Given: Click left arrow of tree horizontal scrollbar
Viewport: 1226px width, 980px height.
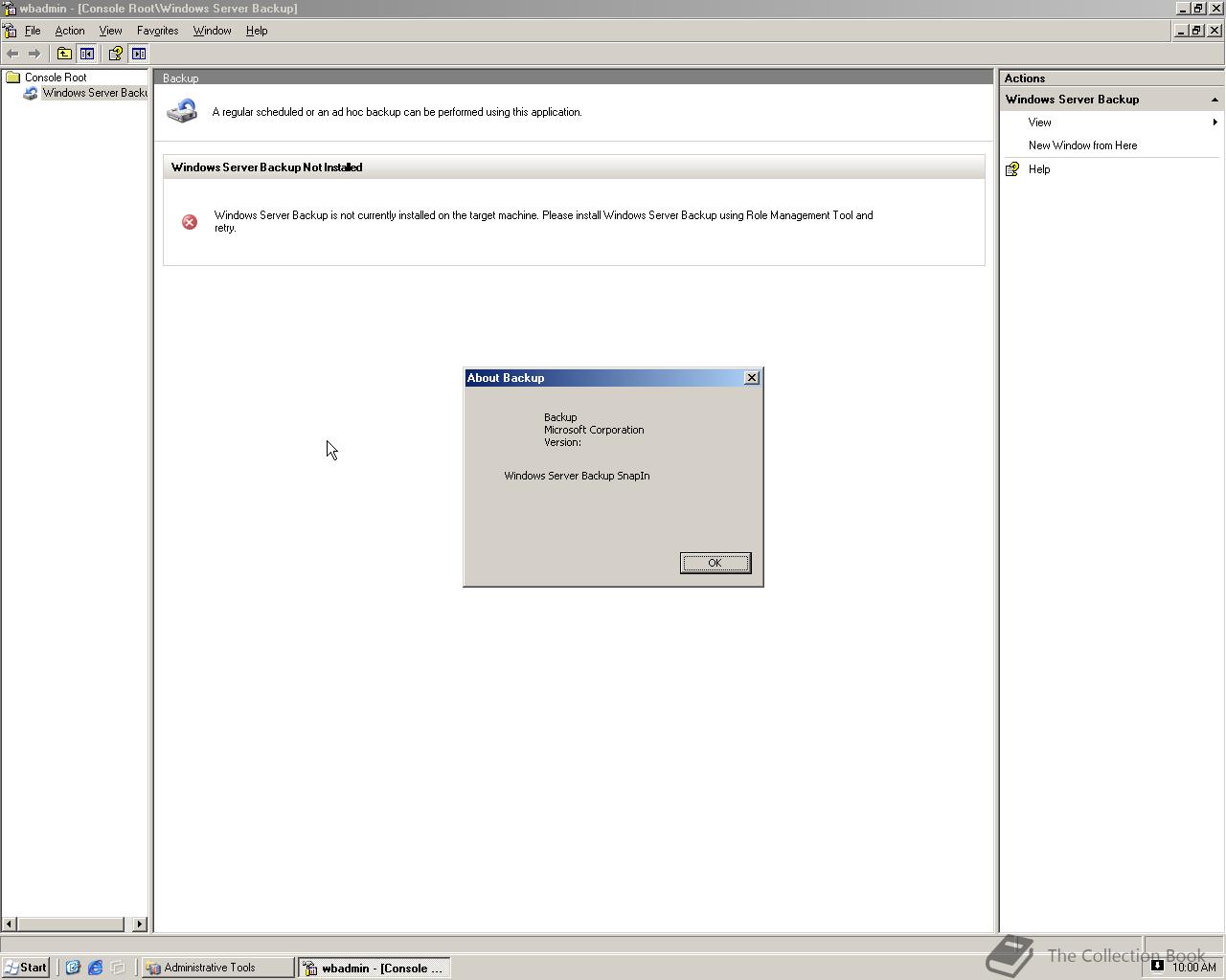Looking at the screenshot, I should [9, 924].
